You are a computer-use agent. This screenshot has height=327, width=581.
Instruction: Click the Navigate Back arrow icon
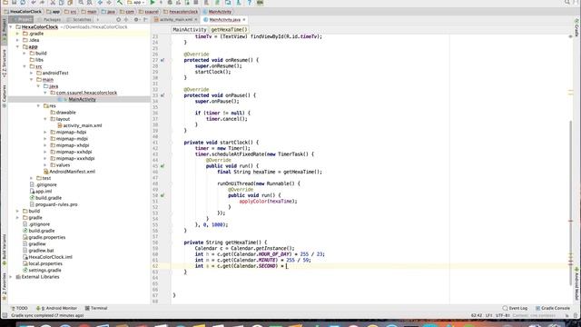[100, 2]
